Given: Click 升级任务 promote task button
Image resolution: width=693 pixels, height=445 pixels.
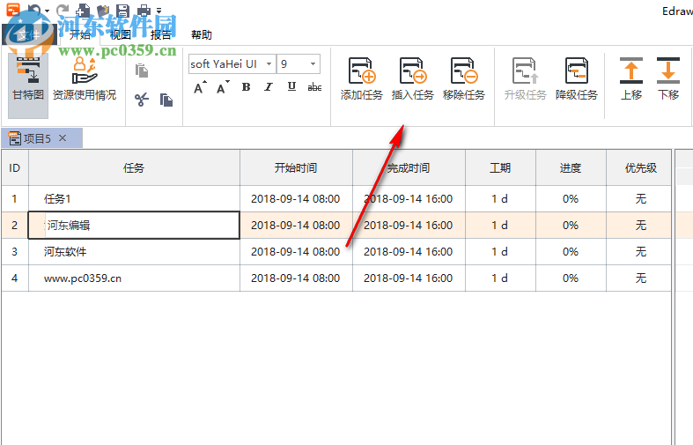Looking at the screenshot, I should coord(525,79).
